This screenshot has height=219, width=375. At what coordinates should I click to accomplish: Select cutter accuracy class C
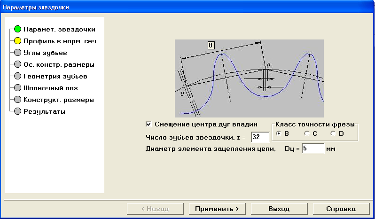tap(306, 133)
